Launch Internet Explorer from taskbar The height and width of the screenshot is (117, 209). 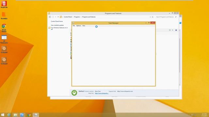coord(9,115)
